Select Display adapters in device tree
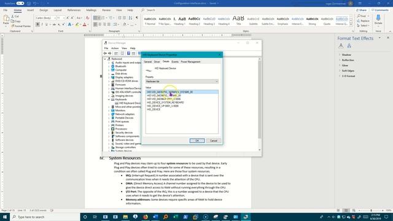Image resolution: width=393 pixels, height=221 pixels. click(124, 77)
